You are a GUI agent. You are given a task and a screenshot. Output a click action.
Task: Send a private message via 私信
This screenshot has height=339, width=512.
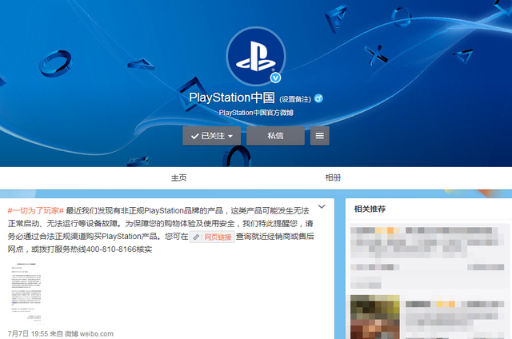click(275, 136)
